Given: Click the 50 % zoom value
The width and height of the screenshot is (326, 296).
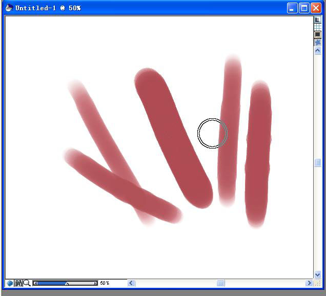Looking at the screenshot, I should (105, 283).
